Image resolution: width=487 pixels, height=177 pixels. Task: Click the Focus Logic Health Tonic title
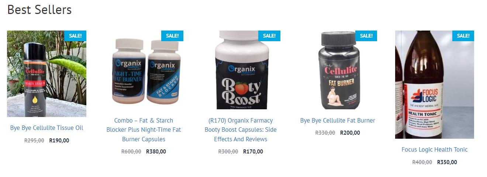click(x=435, y=149)
